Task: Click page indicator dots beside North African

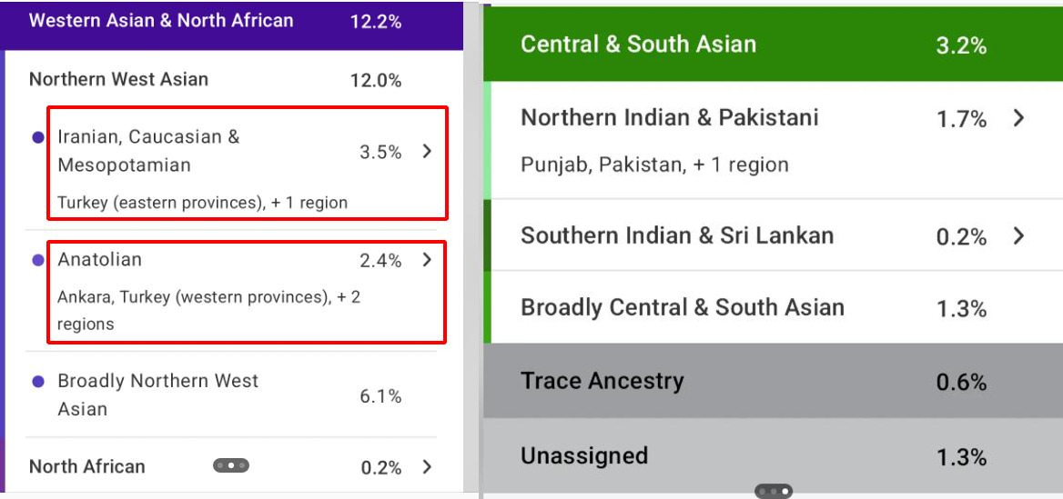Action: pyautogui.click(x=228, y=466)
